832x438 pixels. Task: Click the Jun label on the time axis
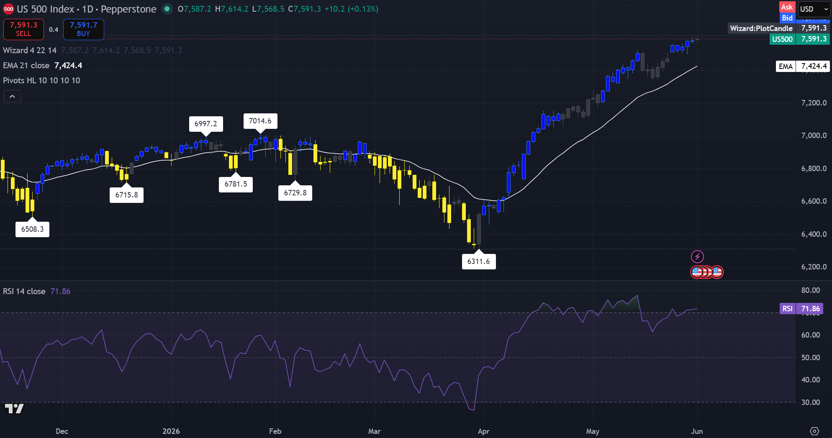pos(697,431)
